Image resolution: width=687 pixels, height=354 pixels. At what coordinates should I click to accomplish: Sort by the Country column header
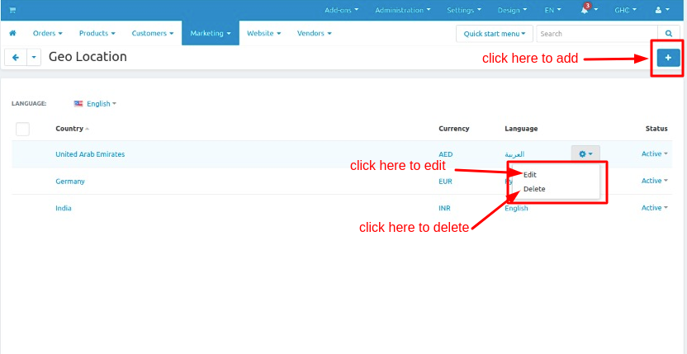pyautogui.click(x=69, y=129)
